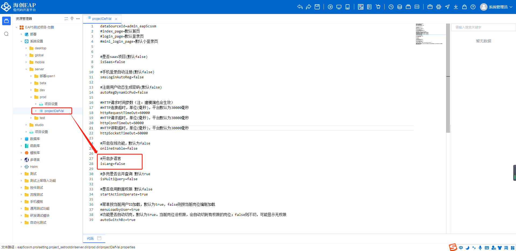Viewport: 516px width, 251px height.
Task: Select the 代码 tab at the bottom
Action: (90, 238)
